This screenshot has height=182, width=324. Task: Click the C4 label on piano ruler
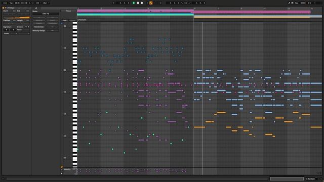point(65,70)
